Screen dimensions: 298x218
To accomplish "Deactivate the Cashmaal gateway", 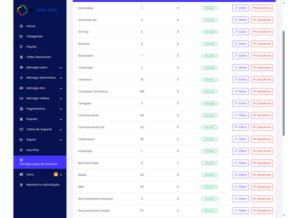I will click(x=262, y=67).
